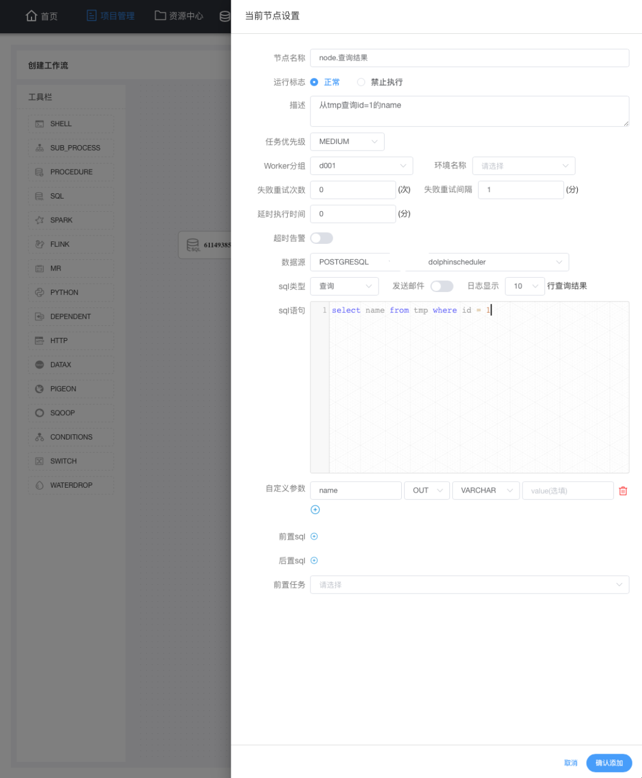
Task: Open the 前置任务 select dropdown
Action: tap(470, 585)
